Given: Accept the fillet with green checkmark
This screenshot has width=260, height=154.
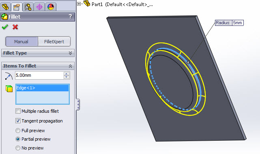Looking at the screenshot, I should (5, 27).
